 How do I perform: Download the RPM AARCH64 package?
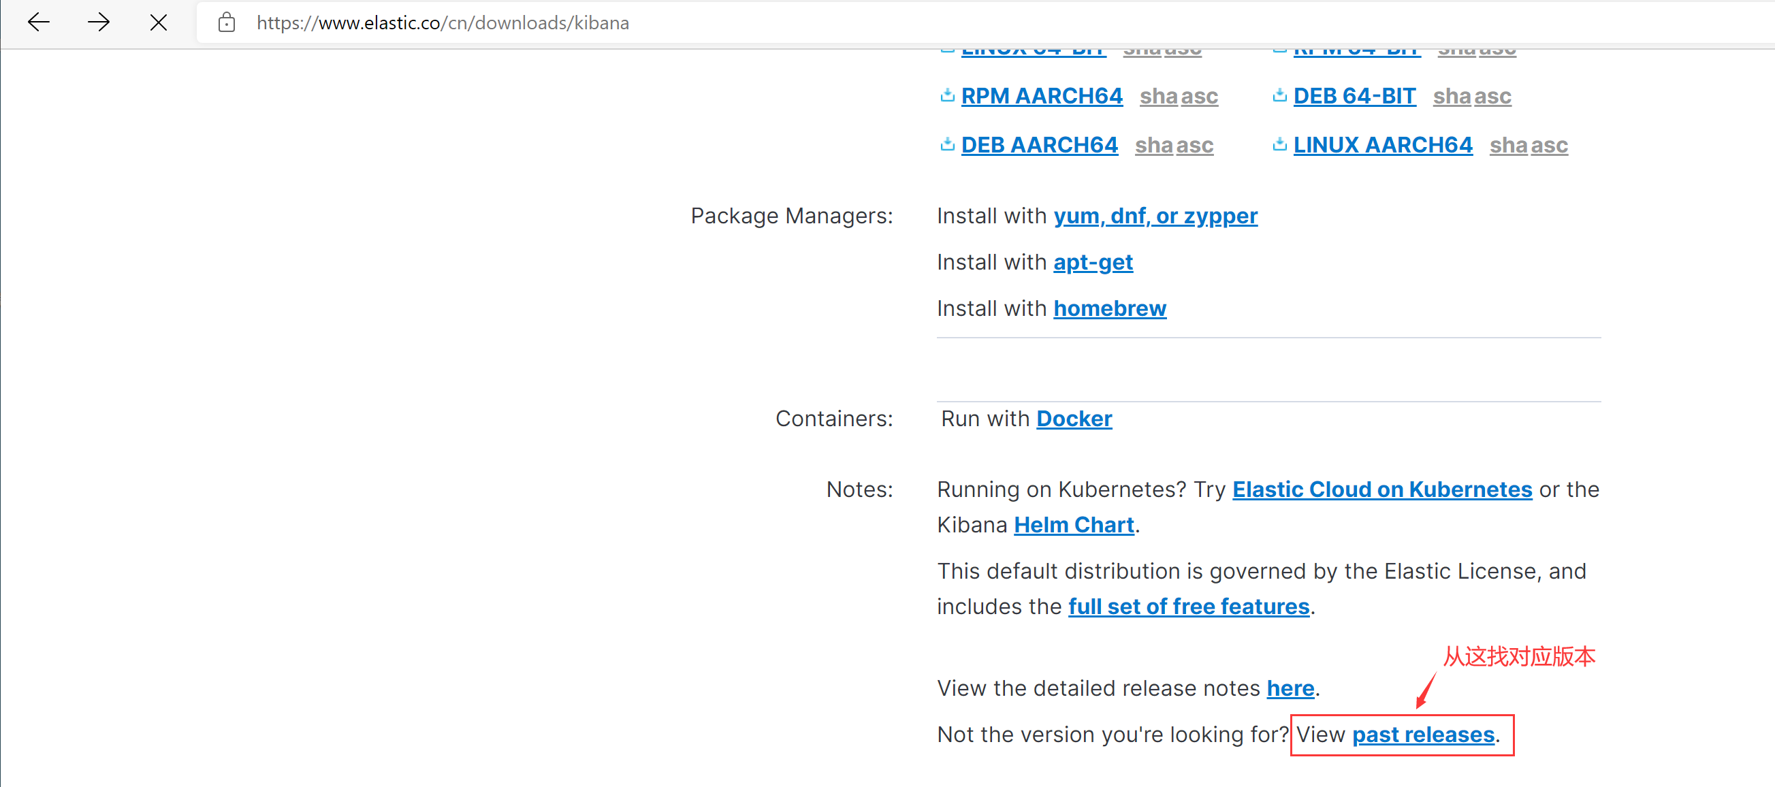pos(1042,97)
